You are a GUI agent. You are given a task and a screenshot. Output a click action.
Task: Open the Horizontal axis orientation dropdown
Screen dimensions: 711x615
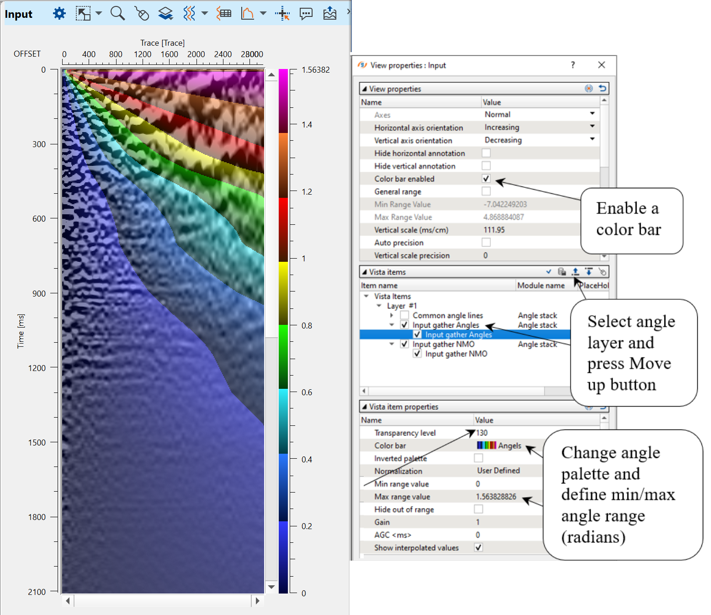click(x=592, y=127)
